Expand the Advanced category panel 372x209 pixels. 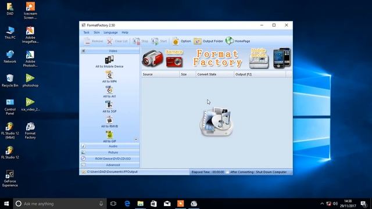coord(110,165)
